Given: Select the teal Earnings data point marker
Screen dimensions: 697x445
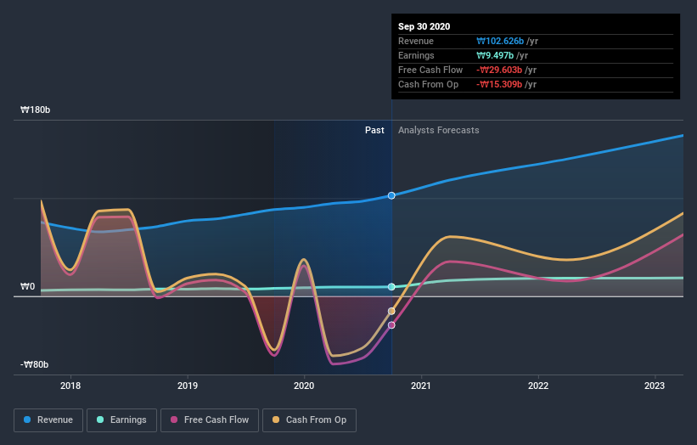Looking at the screenshot, I should click(x=391, y=287).
